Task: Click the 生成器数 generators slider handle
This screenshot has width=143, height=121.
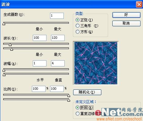Action: point(4,24)
